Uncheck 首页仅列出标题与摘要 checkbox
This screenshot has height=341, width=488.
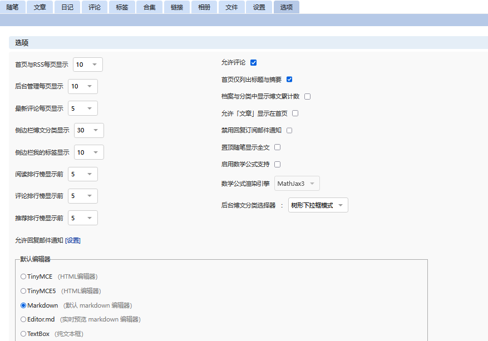[x=289, y=80]
